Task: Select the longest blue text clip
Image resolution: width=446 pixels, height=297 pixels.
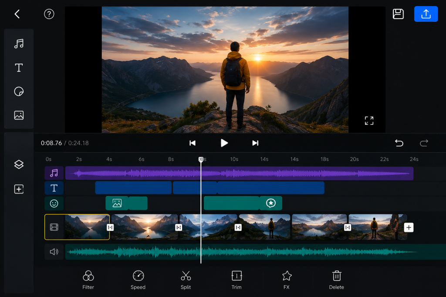Action: point(271,188)
